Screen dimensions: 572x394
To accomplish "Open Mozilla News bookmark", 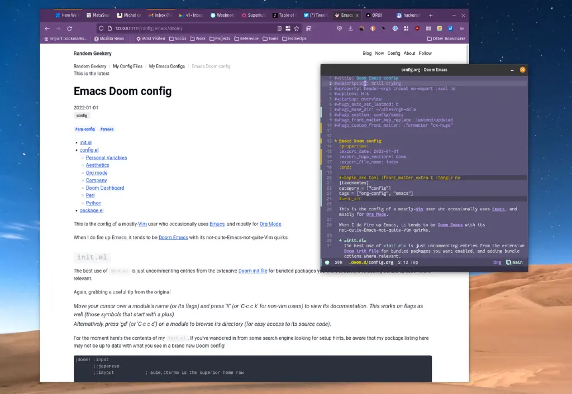I will [109, 39].
